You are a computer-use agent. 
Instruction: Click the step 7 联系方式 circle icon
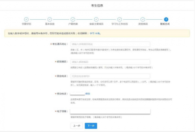pos(166,20)
